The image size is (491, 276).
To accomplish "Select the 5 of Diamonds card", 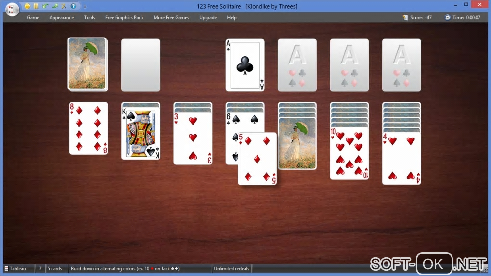I will click(258, 159).
